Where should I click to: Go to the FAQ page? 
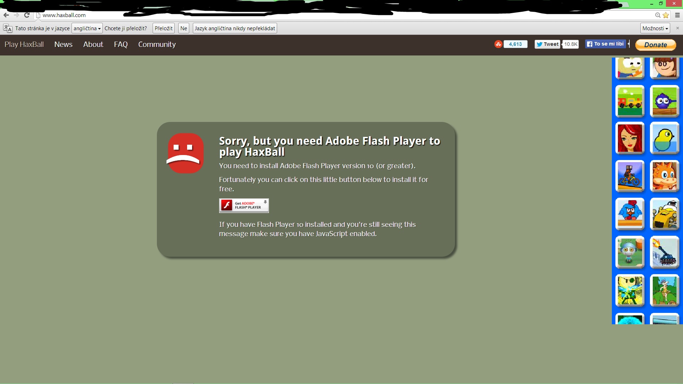(x=121, y=44)
